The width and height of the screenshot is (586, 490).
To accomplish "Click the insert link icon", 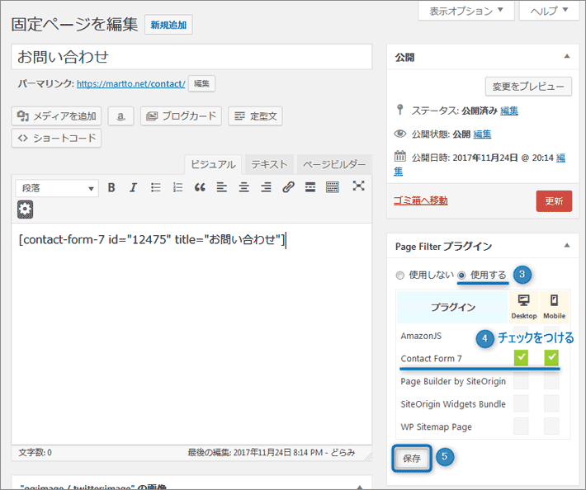I will [x=288, y=188].
